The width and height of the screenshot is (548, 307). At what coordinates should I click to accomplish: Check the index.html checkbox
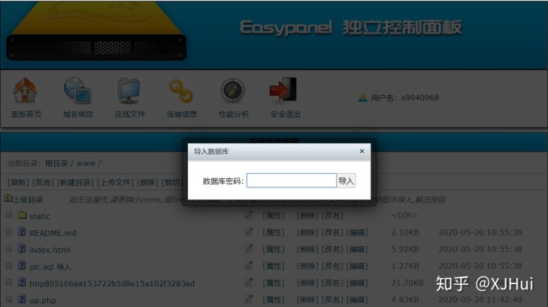[x=8, y=248]
